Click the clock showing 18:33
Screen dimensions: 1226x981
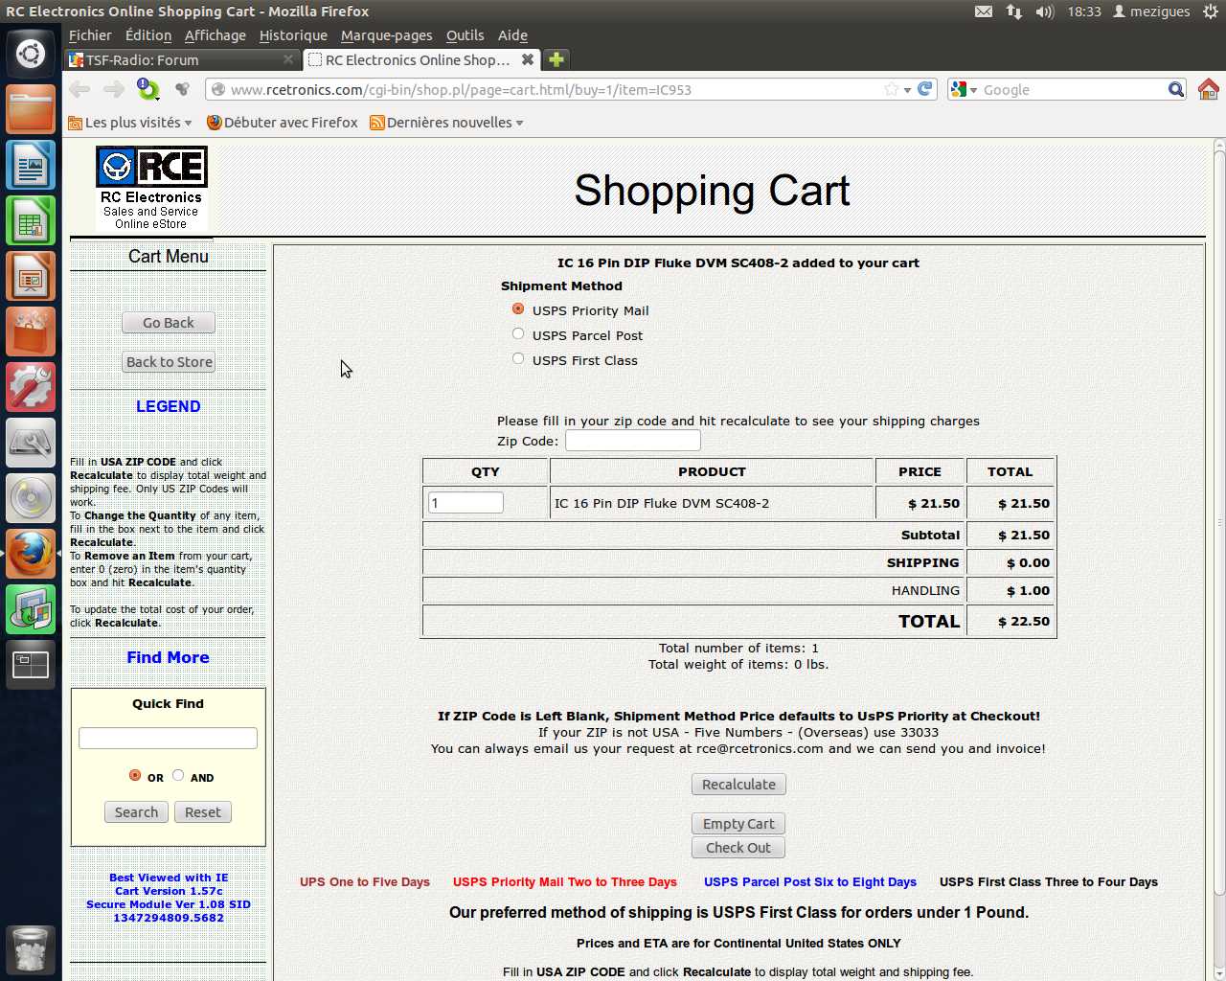(x=1084, y=11)
